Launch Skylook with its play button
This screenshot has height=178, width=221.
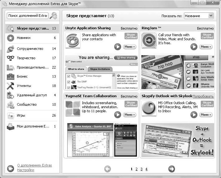click(x=194, y=115)
